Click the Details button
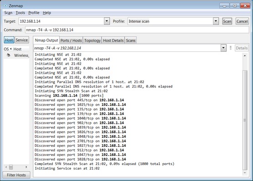The image size is (253, 181). pos(242,48)
